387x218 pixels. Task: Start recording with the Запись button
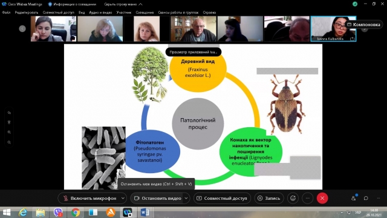[269, 198]
